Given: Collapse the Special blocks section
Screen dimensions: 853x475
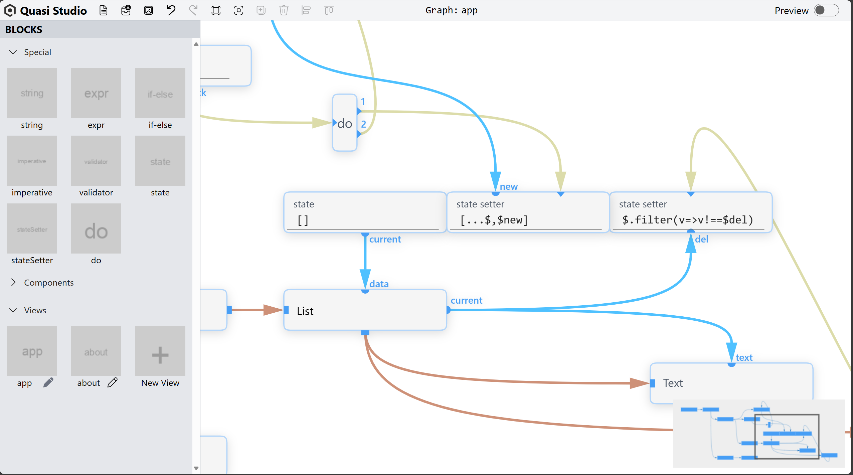Looking at the screenshot, I should 13,52.
